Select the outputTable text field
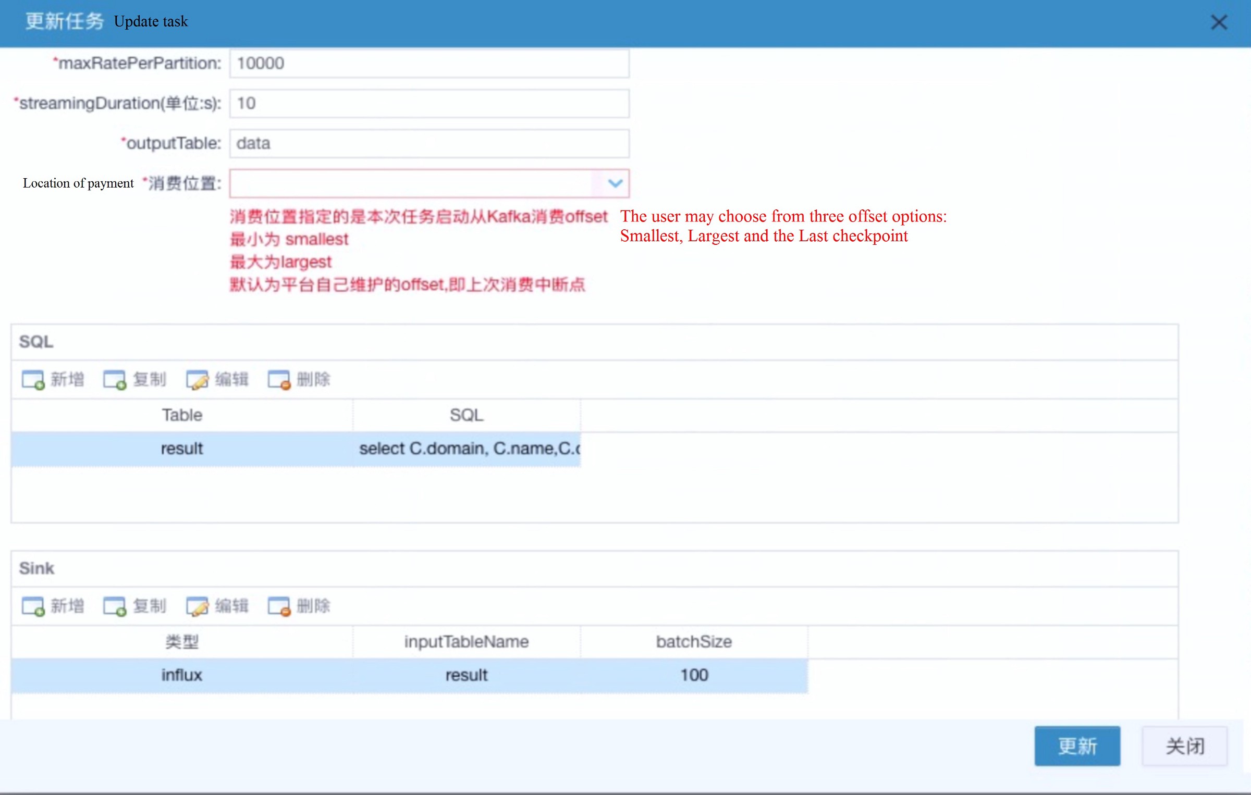The height and width of the screenshot is (795, 1251). click(429, 143)
